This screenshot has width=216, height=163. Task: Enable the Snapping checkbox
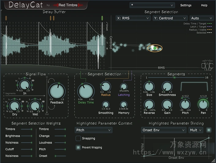[78, 139]
